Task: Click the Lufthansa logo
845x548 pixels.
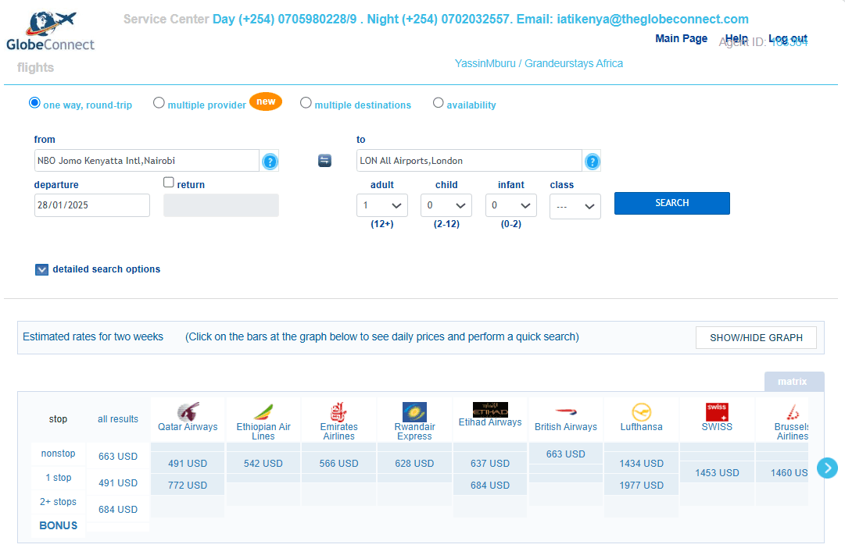Action: 641,412
